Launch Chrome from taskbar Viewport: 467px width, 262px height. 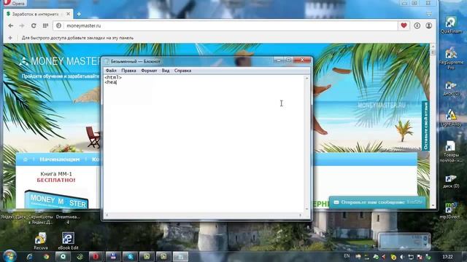tap(46, 256)
